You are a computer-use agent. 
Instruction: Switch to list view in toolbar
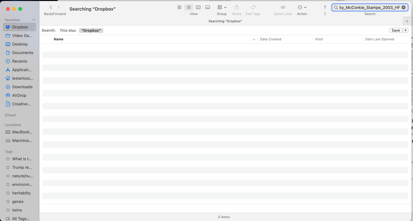tap(189, 8)
